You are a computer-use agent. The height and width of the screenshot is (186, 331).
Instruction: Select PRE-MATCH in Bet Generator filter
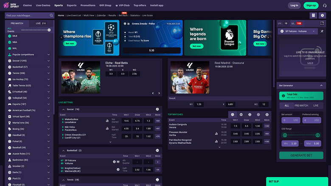(x=301, y=105)
